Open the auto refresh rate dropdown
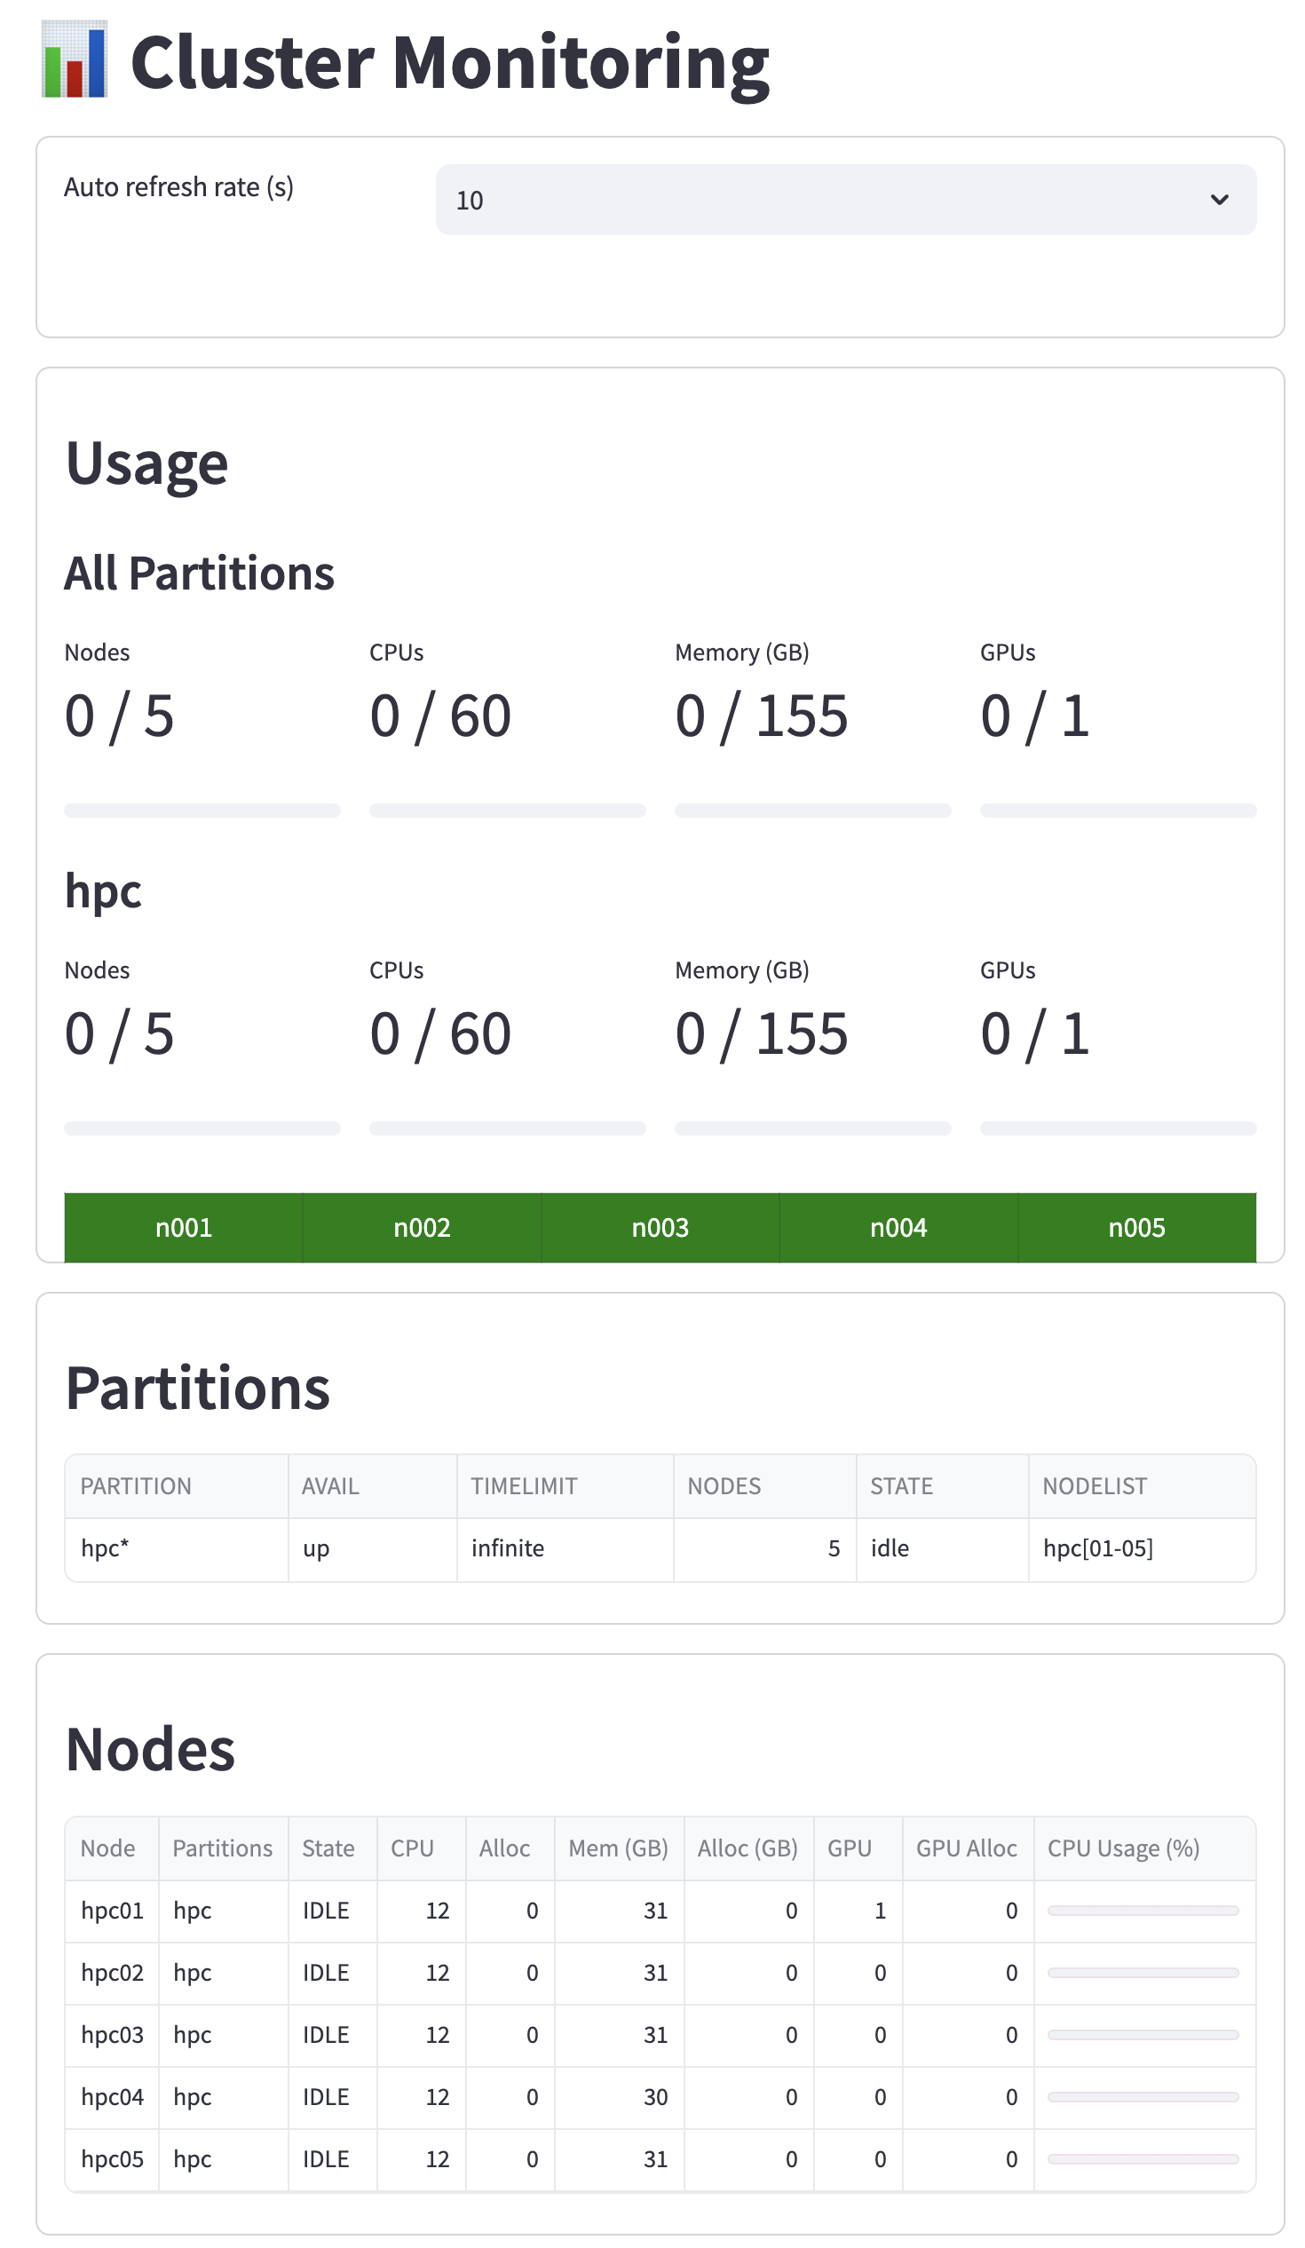1305x2248 pixels. [x=844, y=200]
